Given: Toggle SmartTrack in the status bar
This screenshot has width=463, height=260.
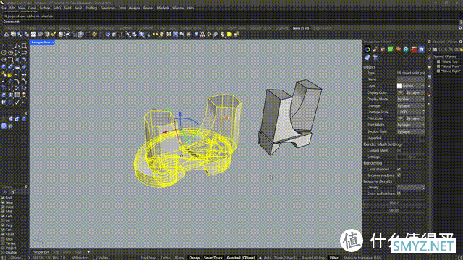Looking at the screenshot, I should coord(213,258).
